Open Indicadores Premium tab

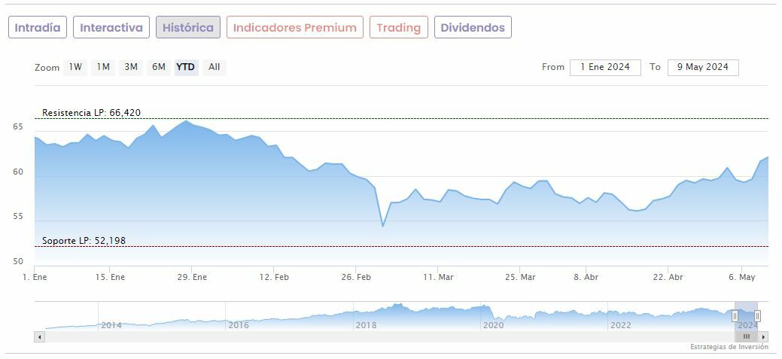(x=294, y=28)
